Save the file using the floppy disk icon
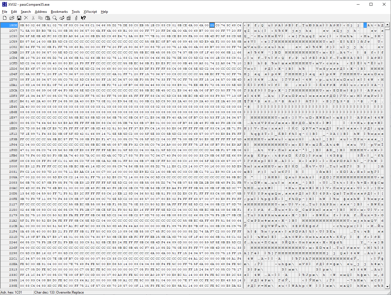The image size is (391, 295). click(19, 18)
